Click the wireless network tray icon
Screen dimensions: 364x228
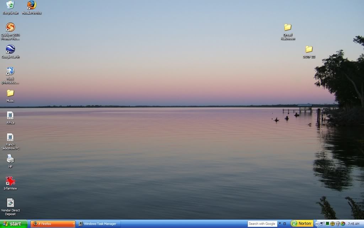pyautogui.click(x=337, y=224)
